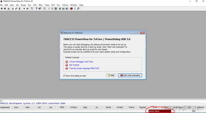
Task: Click the 'SYStem' softkey button
Action: (x=74, y=107)
